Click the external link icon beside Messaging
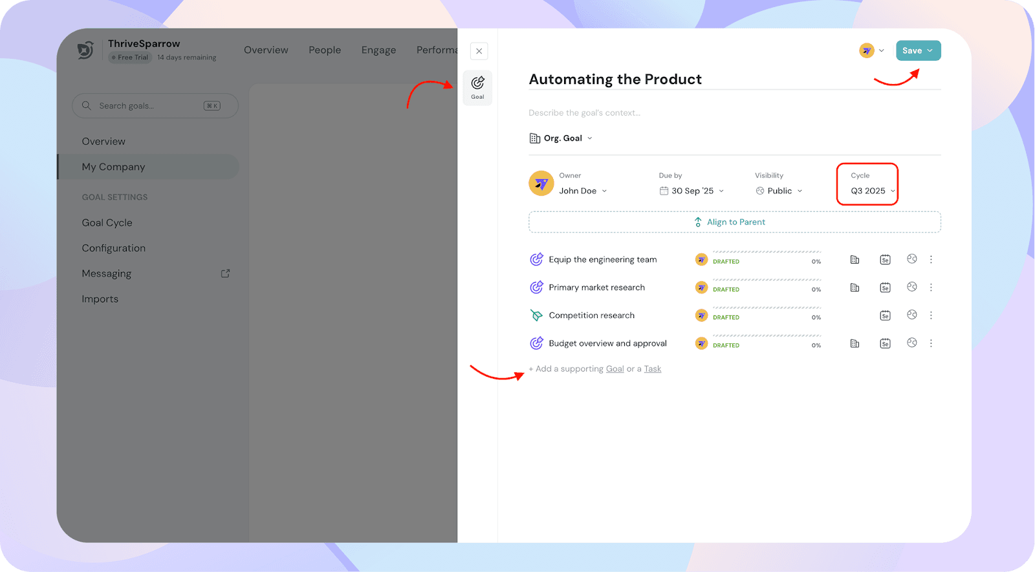1035x572 pixels. click(x=225, y=273)
